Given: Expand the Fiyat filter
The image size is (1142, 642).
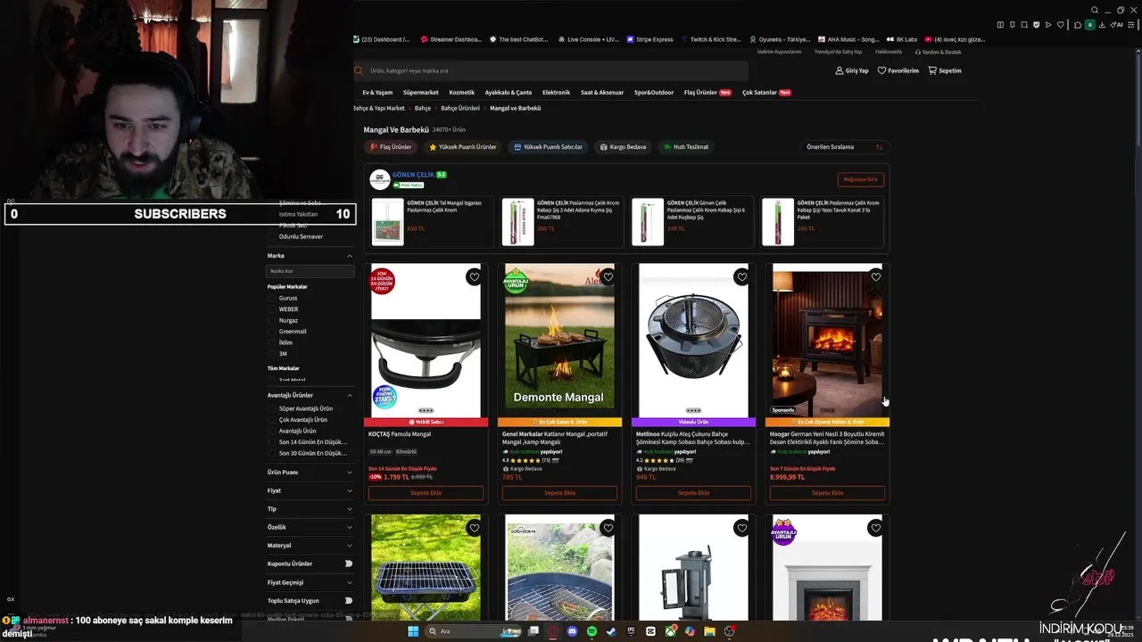Looking at the screenshot, I should (x=350, y=490).
